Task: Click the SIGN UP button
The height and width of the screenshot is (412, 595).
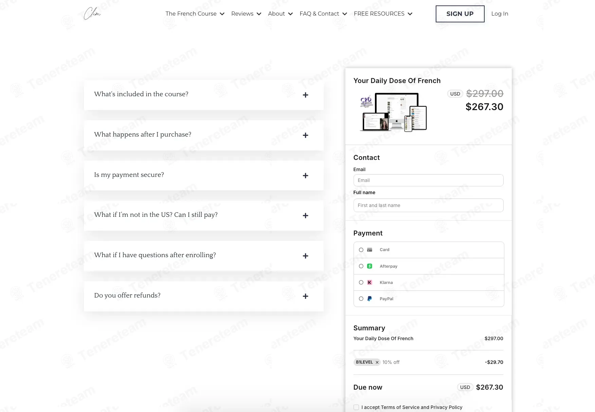Action: (x=460, y=14)
